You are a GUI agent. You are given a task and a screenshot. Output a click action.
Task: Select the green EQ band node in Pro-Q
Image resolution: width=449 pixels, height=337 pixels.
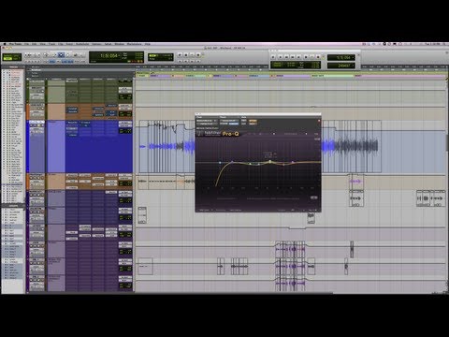pyautogui.click(x=250, y=164)
